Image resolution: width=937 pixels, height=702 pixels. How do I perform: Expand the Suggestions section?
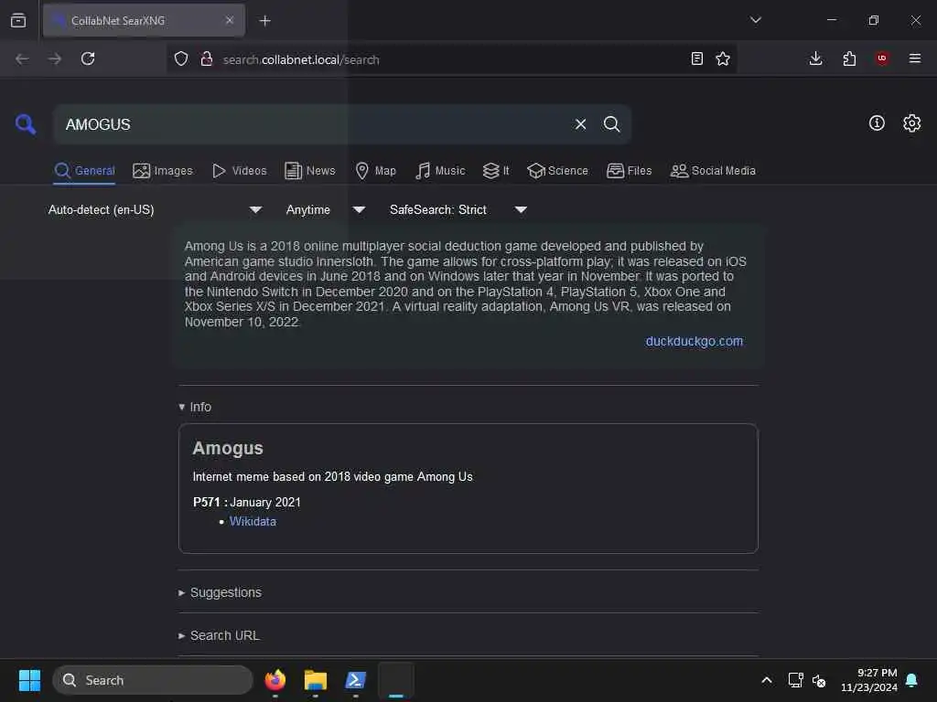click(x=220, y=592)
